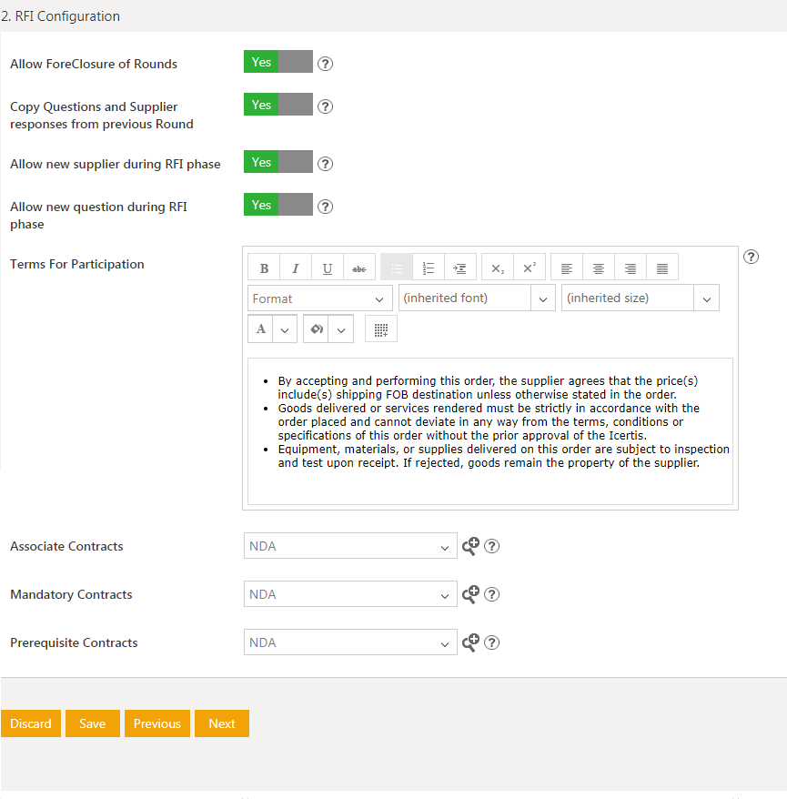Toggle Allow new question during RFI phase

pyautogui.click(x=277, y=206)
